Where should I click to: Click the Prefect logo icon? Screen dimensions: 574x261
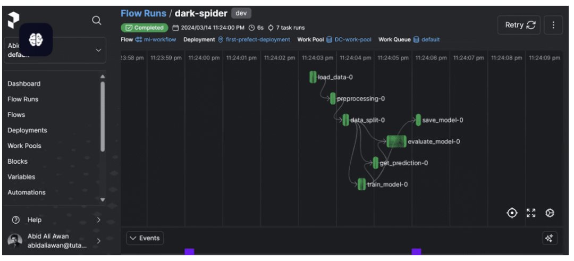13,19
